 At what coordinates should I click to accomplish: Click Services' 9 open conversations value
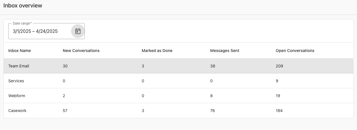pyautogui.click(x=277, y=81)
